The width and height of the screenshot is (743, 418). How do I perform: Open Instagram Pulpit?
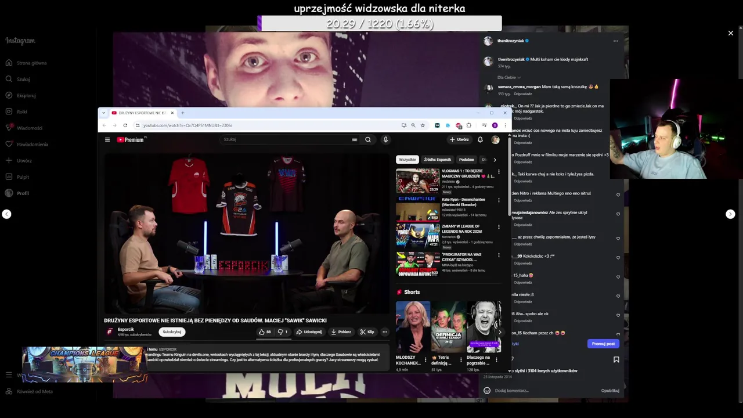coord(17,176)
